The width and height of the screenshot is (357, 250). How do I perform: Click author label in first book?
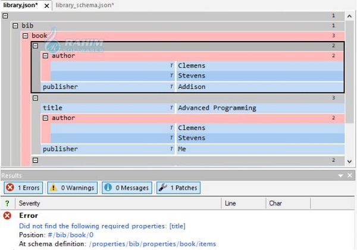pyautogui.click(x=63, y=56)
